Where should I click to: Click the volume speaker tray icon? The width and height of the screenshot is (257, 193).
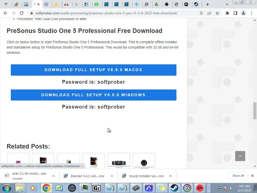(232, 188)
